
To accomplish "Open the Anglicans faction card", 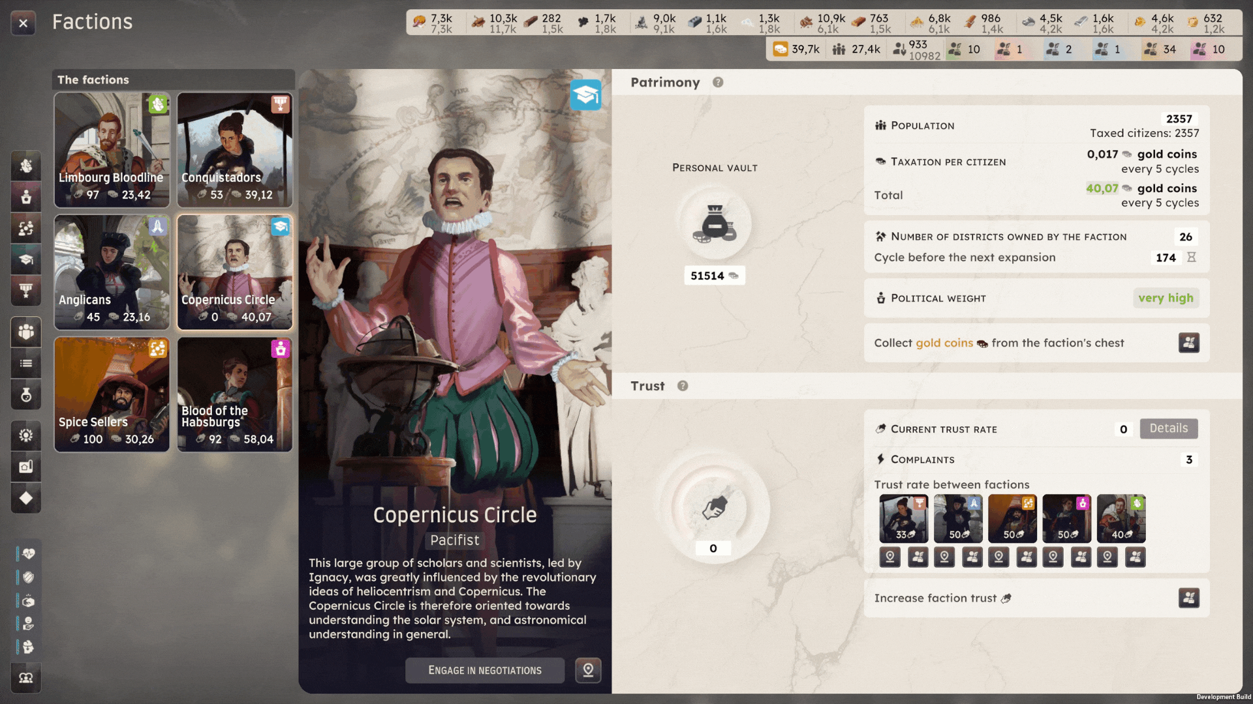I will [x=112, y=272].
